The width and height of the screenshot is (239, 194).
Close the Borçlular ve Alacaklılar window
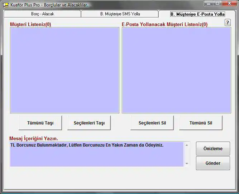click(229, 3)
